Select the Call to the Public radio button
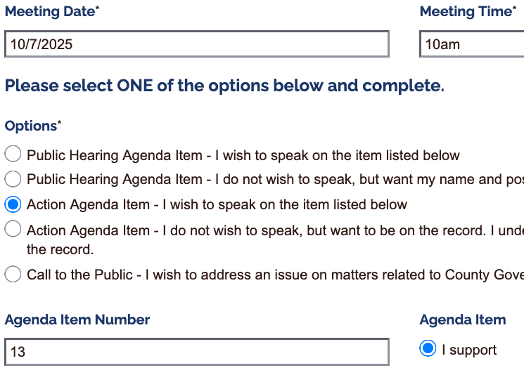524x375 pixels. point(13,275)
